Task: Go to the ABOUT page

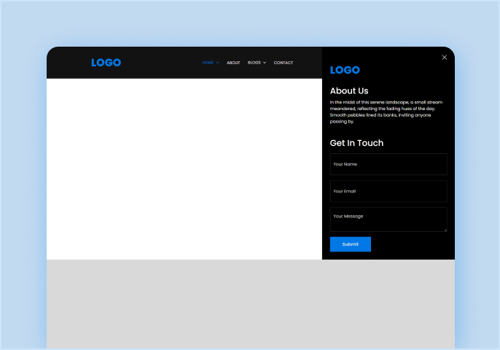Action: coord(233,63)
